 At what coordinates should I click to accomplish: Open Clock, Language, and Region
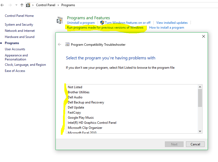pyautogui.click(x=25, y=65)
